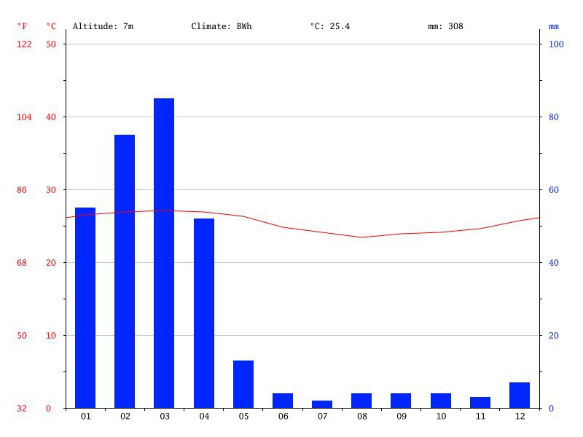This screenshot has height=437, width=583.
Task: Click the red 30 Celsius axis value
Action: (51, 190)
